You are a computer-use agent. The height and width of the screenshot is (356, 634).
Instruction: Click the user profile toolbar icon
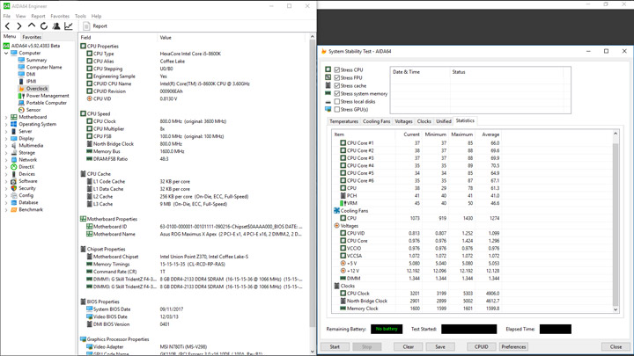tap(56, 26)
